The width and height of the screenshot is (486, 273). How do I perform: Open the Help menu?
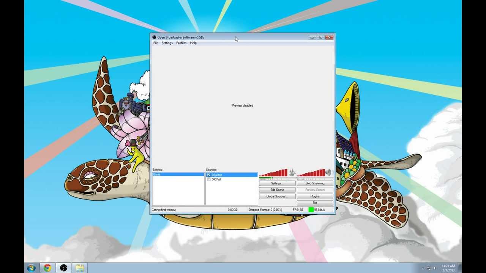pyautogui.click(x=193, y=43)
